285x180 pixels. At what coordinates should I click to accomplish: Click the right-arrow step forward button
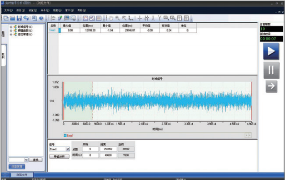271,86
